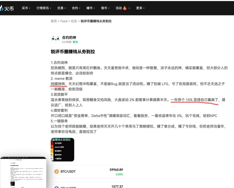Image resolution: width=234 pixels, height=188 pixels.
Task: Click the BTC price 59960.89
Action: [x=116, y=170]
